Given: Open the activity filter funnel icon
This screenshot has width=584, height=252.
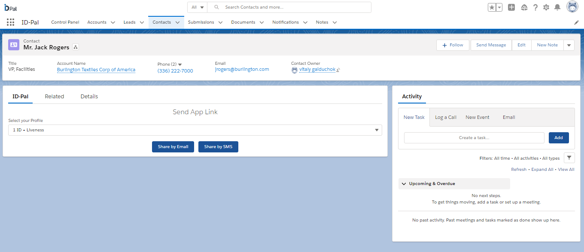Looking at the screenshot, I should [569, 158].
